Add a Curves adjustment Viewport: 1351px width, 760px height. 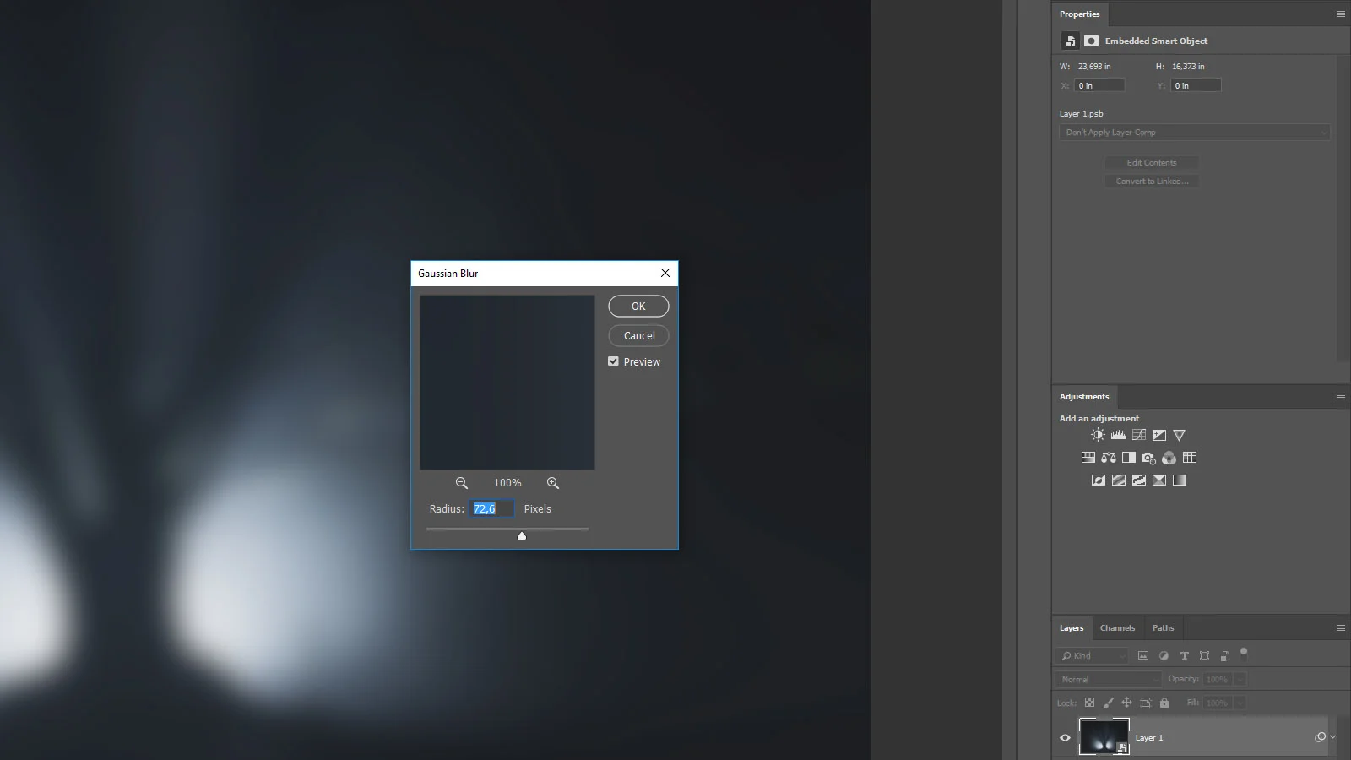1138,434
